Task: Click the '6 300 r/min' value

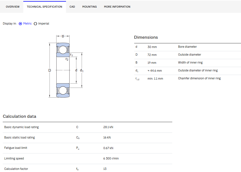Action: (111, 158)
